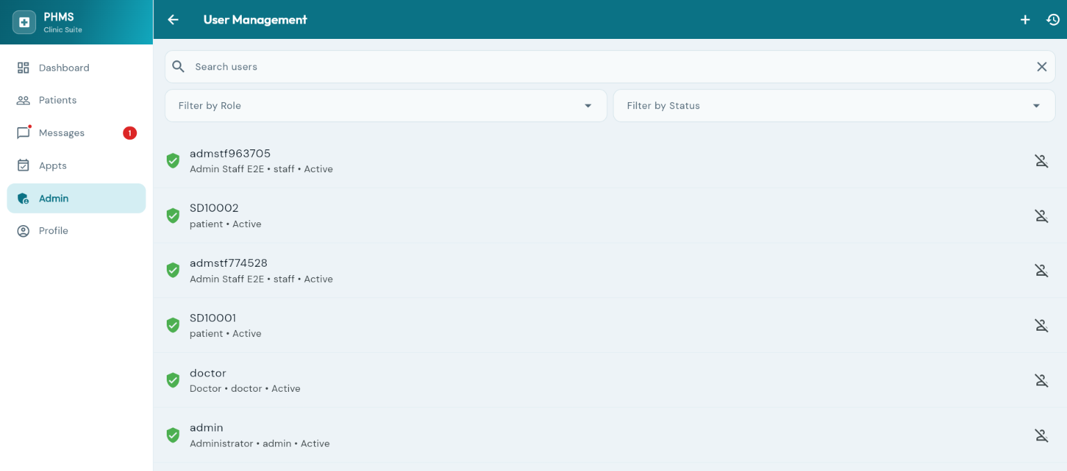Image resolution: width=1067 pixels, height=471 pixels.
Task: Deactivate user SD10001
Action: click(1041, 326)
